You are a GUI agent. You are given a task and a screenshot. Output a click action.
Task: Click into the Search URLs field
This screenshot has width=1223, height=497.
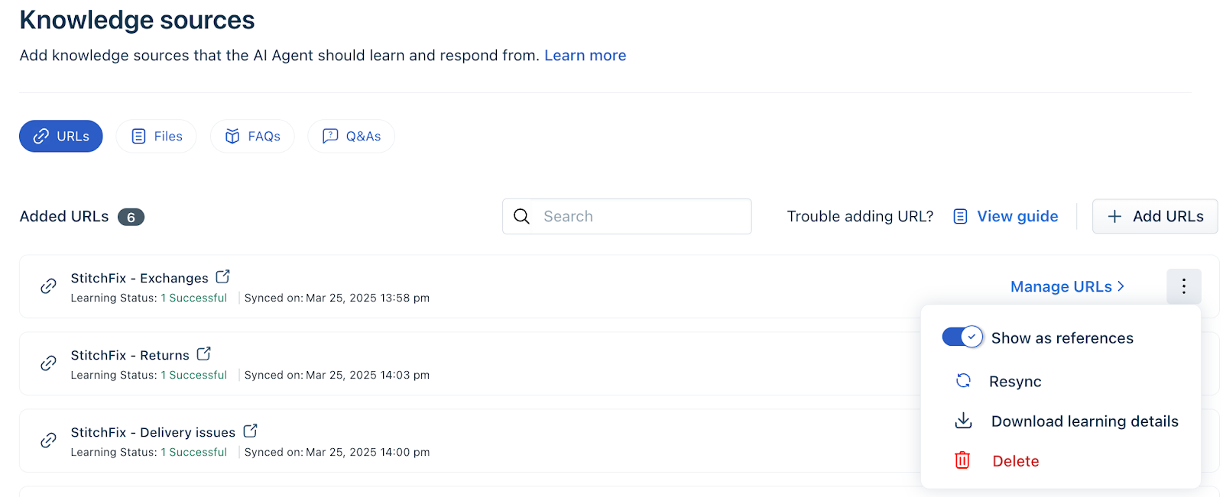(627, 216)
